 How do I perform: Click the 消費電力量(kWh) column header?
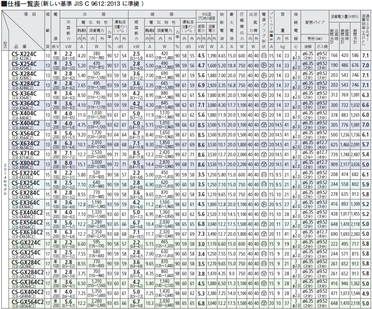point(345,17)
